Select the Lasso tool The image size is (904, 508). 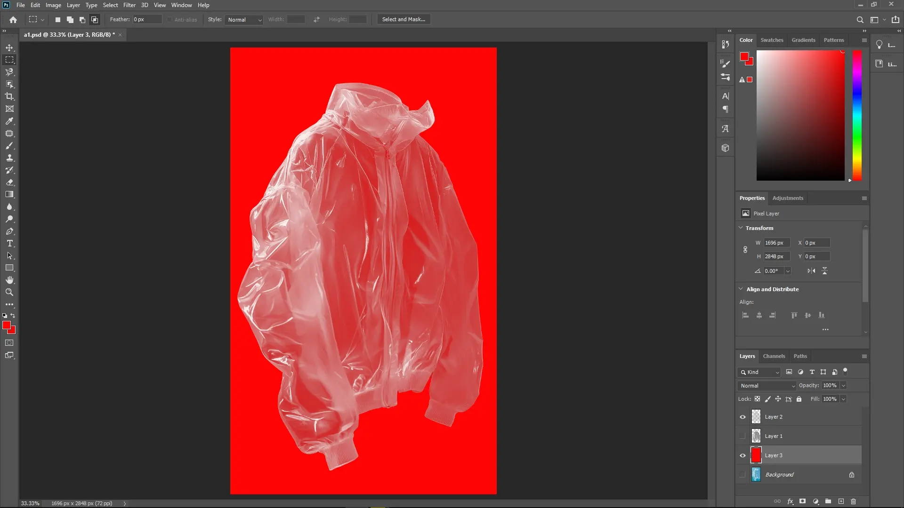point(9,72)
